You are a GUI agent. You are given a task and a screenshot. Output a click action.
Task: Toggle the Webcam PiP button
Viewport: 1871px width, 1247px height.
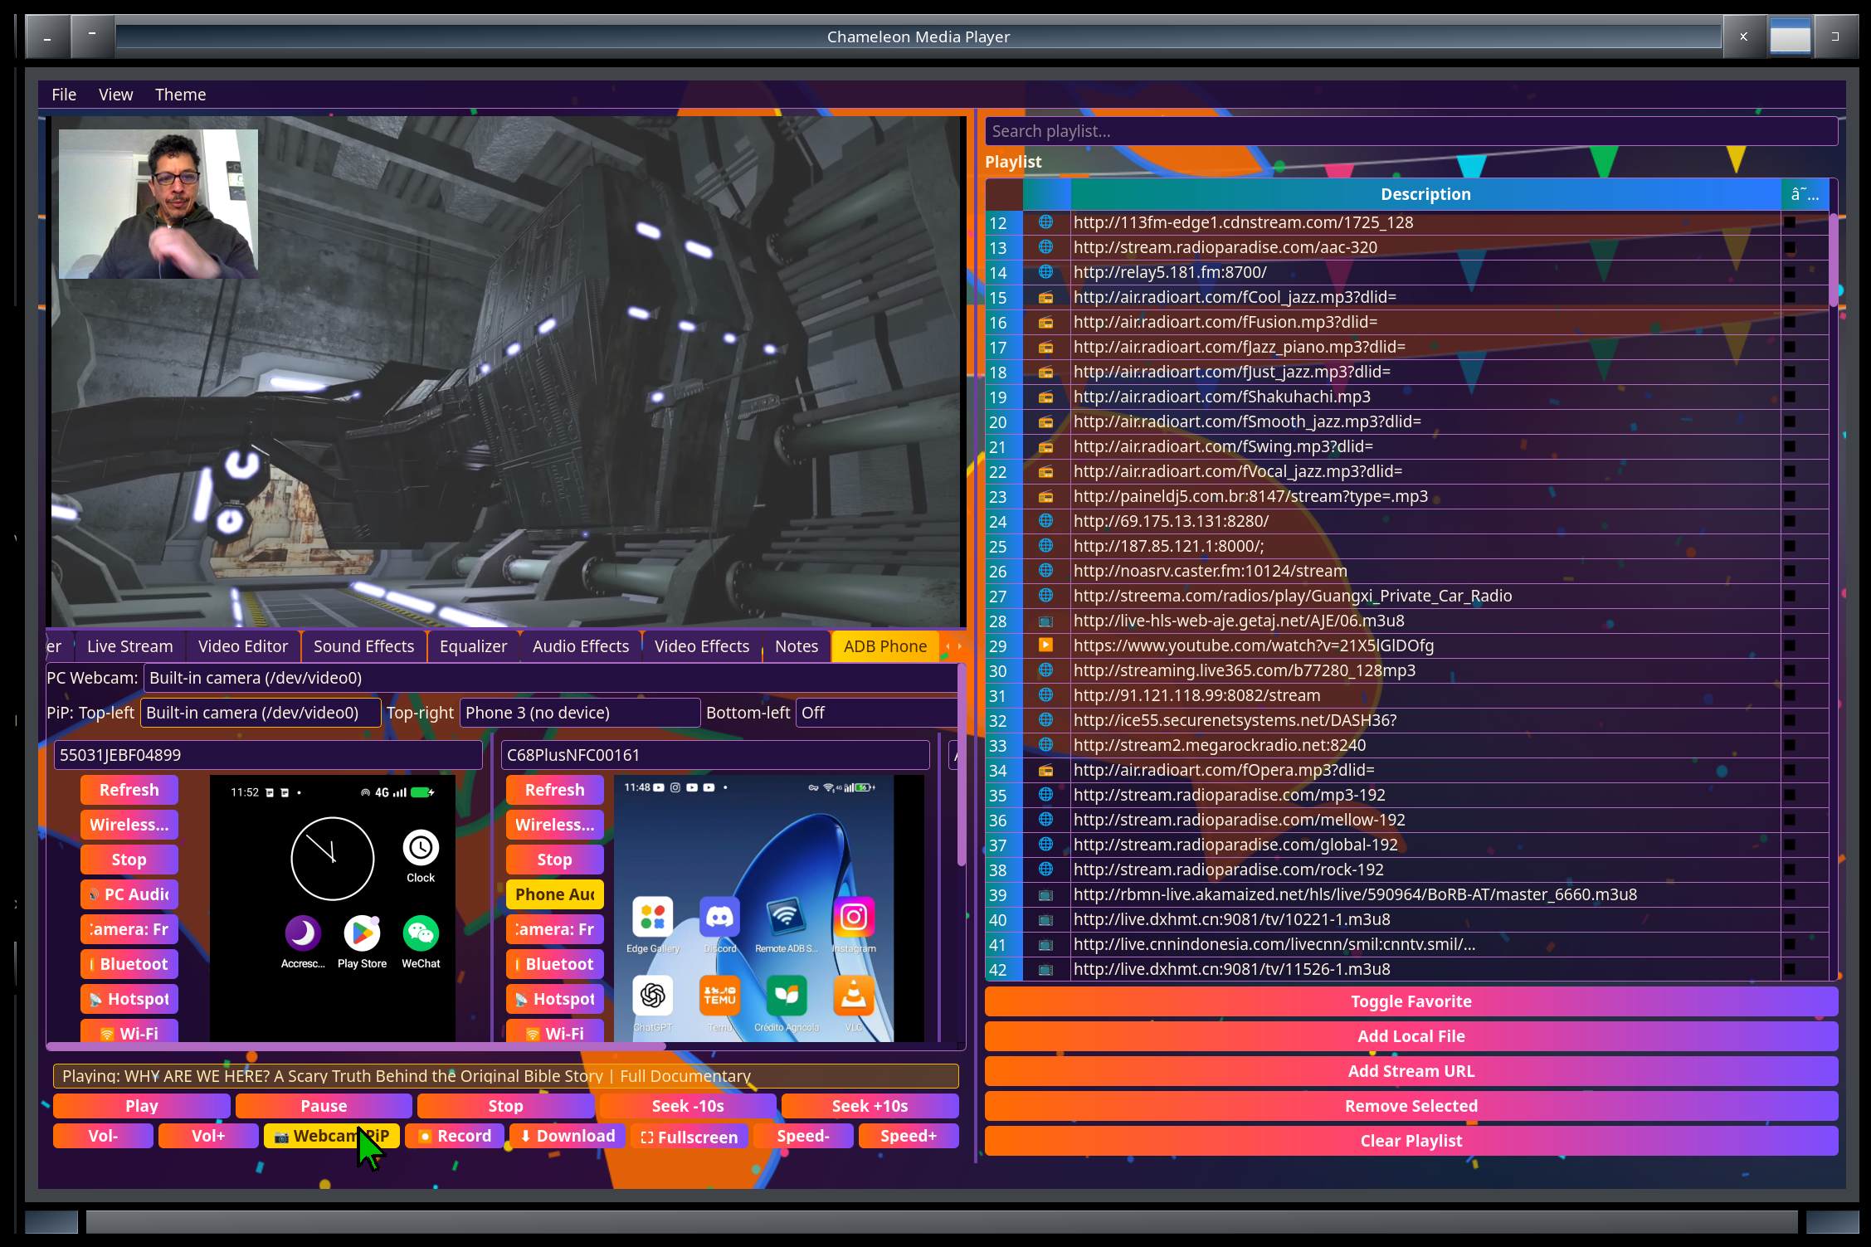[332, 1136]
